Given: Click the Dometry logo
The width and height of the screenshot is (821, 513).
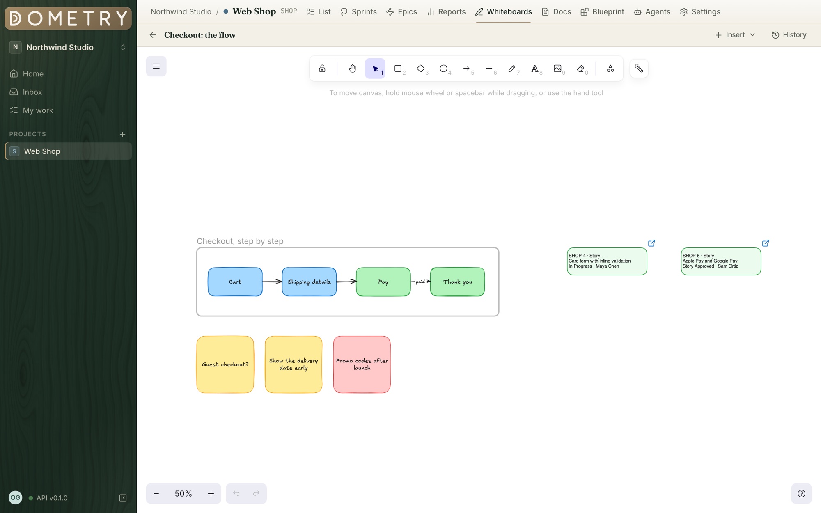Looking at the screenshot, I should click(68, 18).
